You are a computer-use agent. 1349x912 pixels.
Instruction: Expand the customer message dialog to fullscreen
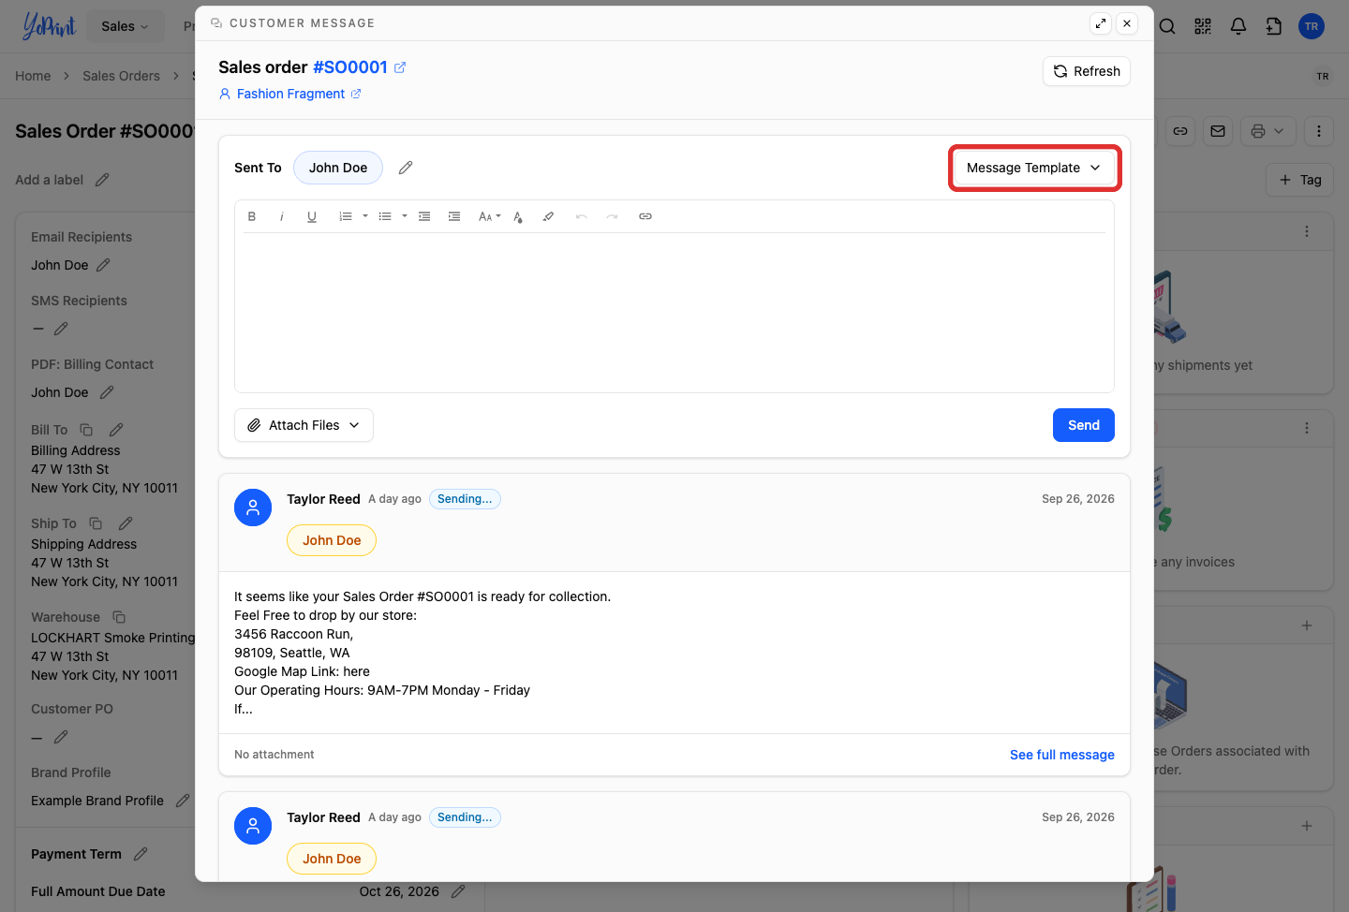click(x=1101, y=23)
